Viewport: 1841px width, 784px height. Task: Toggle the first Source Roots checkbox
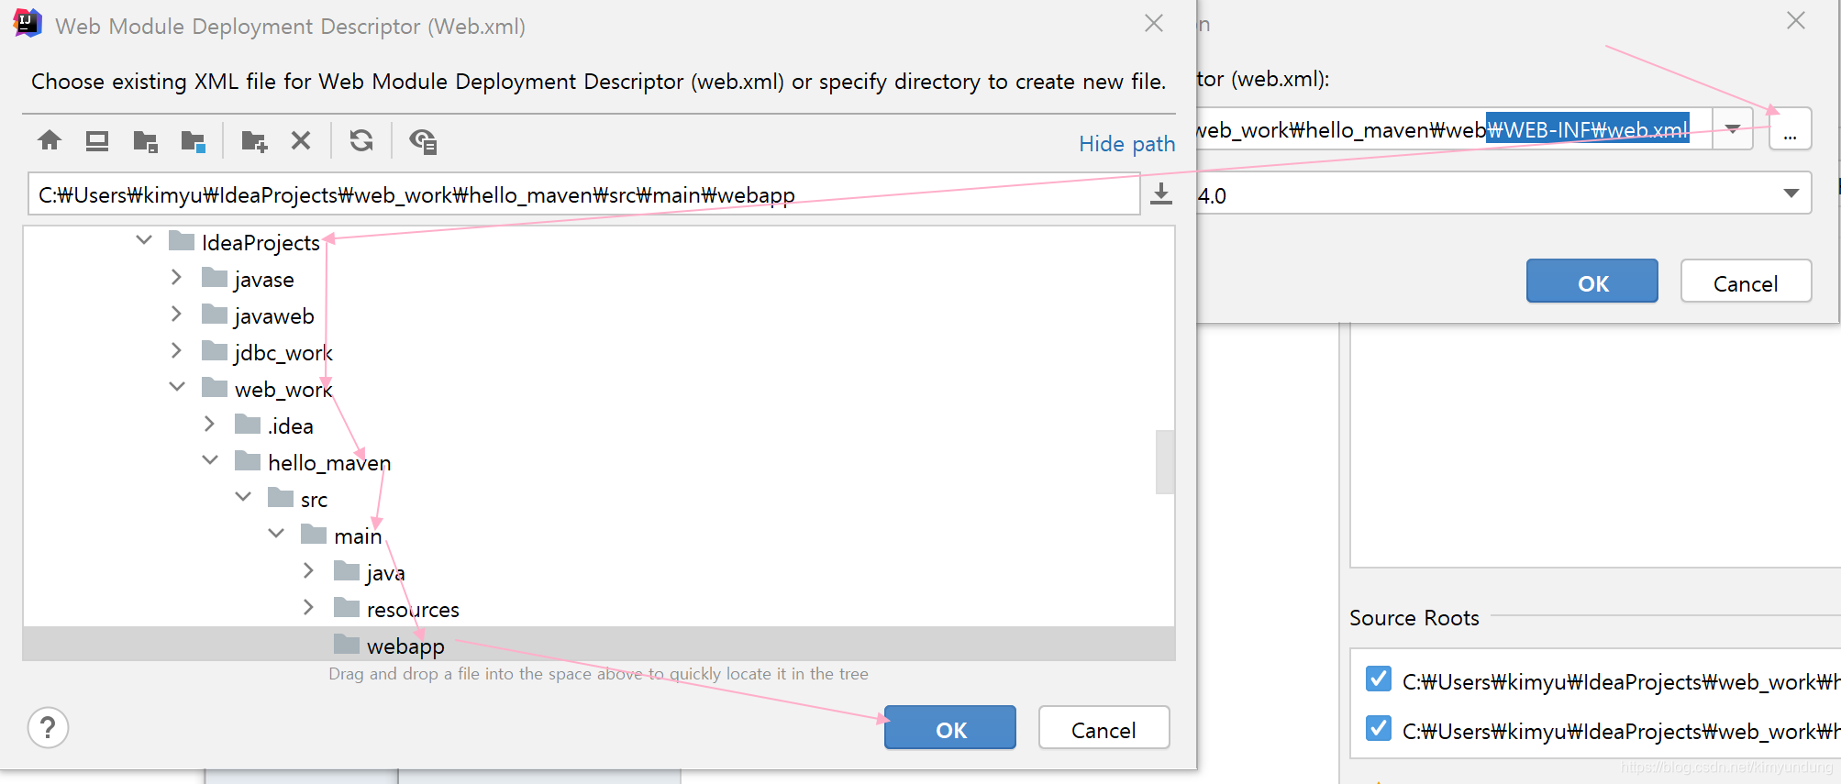click(1378, 679)
